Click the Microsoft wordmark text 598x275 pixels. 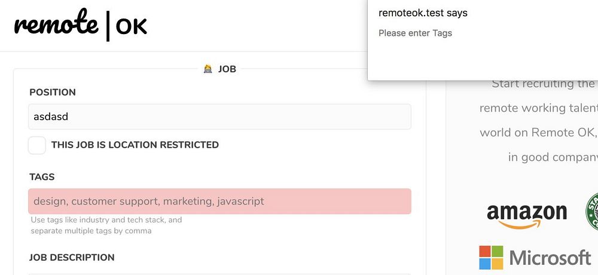click(x=550, y=258)
